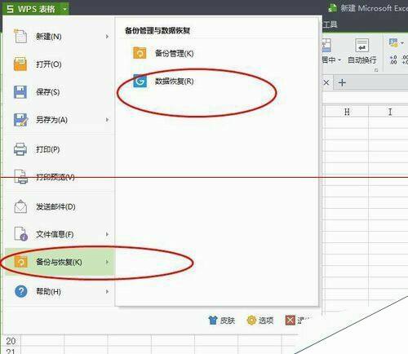The image size is (408, 354).
Task: Choose the 另存为(A) menu entry
Action: click(x=51, y=120)
